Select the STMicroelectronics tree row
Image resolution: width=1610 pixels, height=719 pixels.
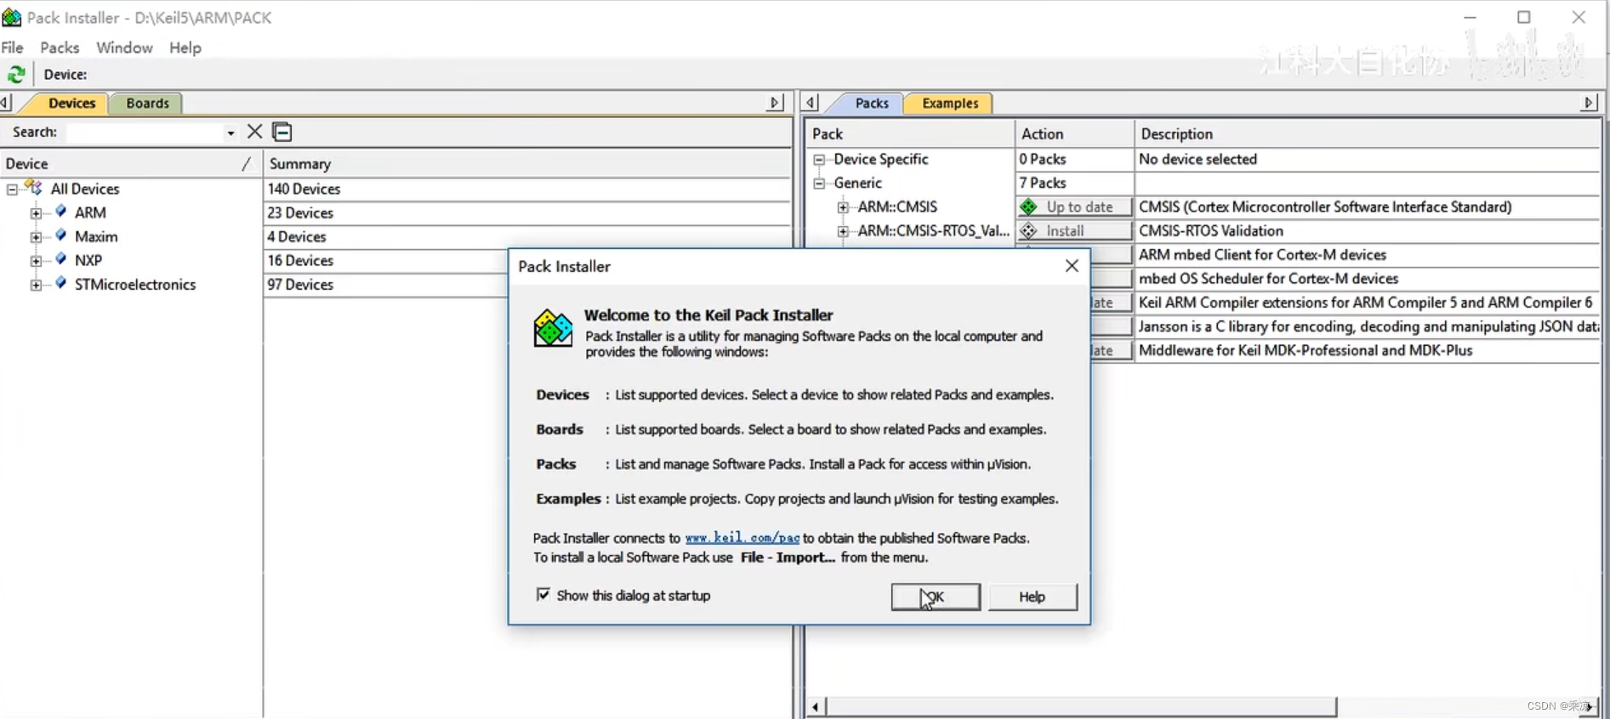click(x=134, y=285)
